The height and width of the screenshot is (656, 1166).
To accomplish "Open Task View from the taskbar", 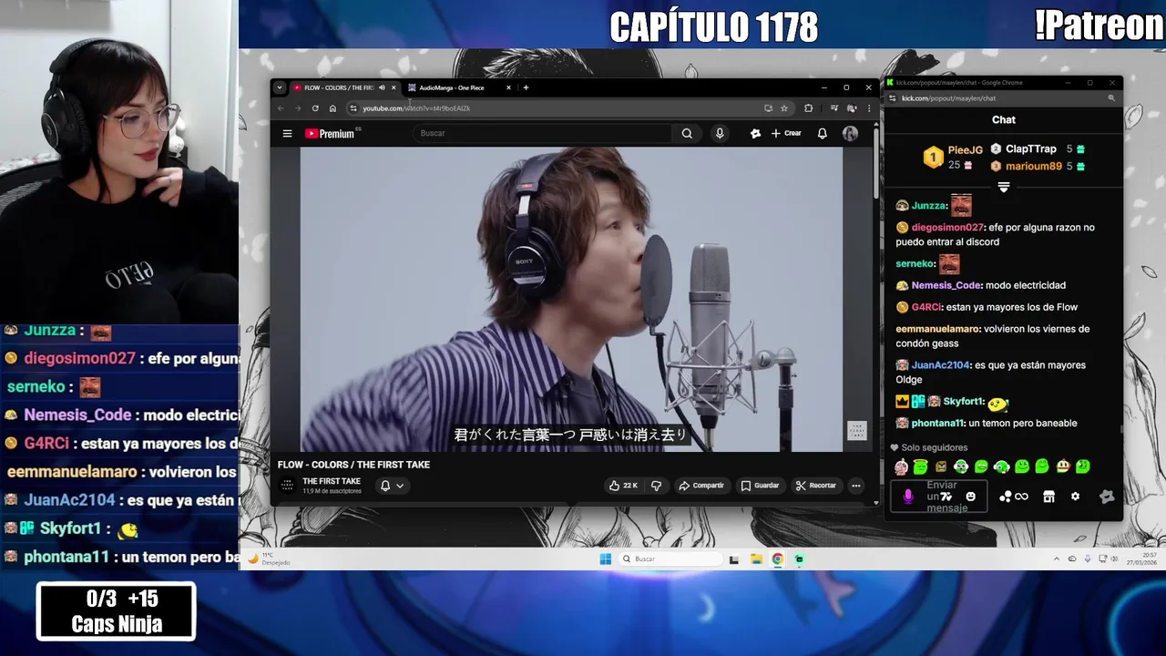I will coord(734,559).
